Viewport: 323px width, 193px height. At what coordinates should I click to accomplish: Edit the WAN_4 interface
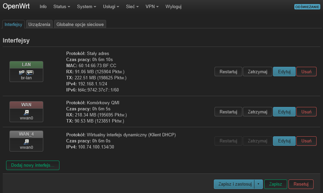pyautogui.click(x=284, y=141)
